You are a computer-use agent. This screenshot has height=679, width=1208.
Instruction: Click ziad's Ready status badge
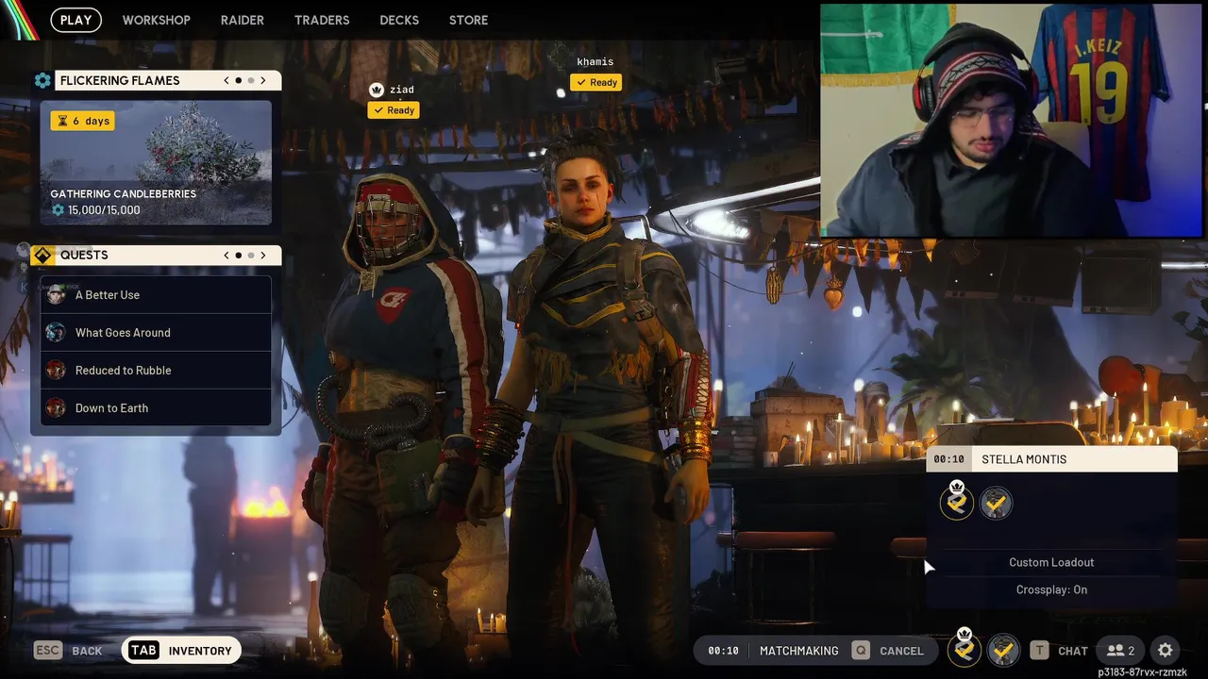point(394,110)
